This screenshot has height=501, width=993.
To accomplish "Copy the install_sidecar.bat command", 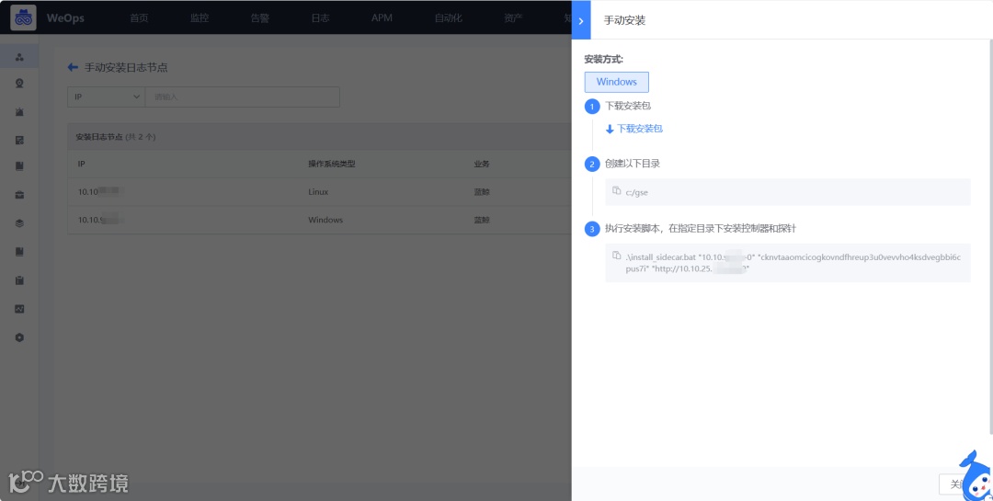I will [617, 256].
